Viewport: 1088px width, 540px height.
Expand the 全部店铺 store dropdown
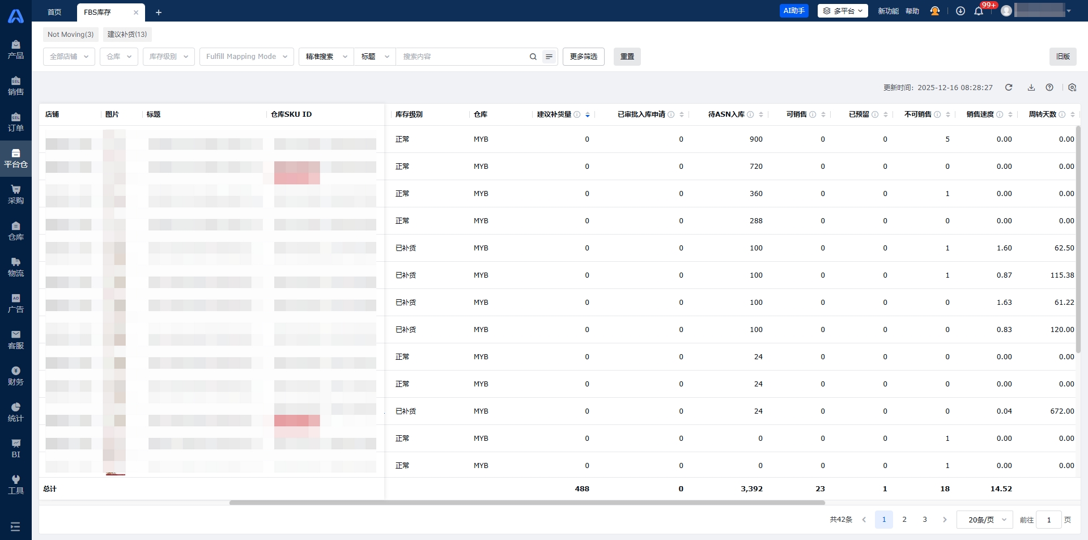(69, 57)
